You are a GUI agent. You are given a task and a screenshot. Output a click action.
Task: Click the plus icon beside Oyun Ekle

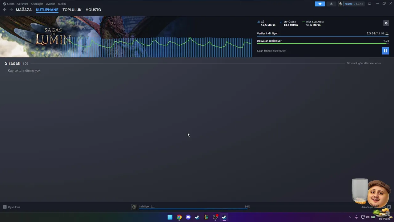coord(5,207)
